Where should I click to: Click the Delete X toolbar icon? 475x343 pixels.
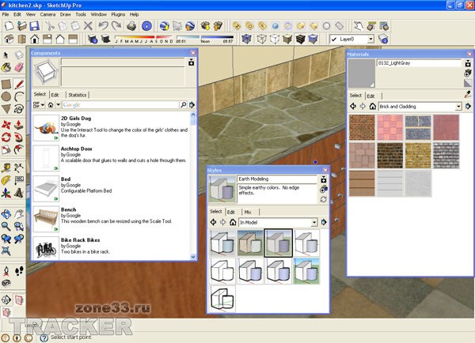coord(88,26)
